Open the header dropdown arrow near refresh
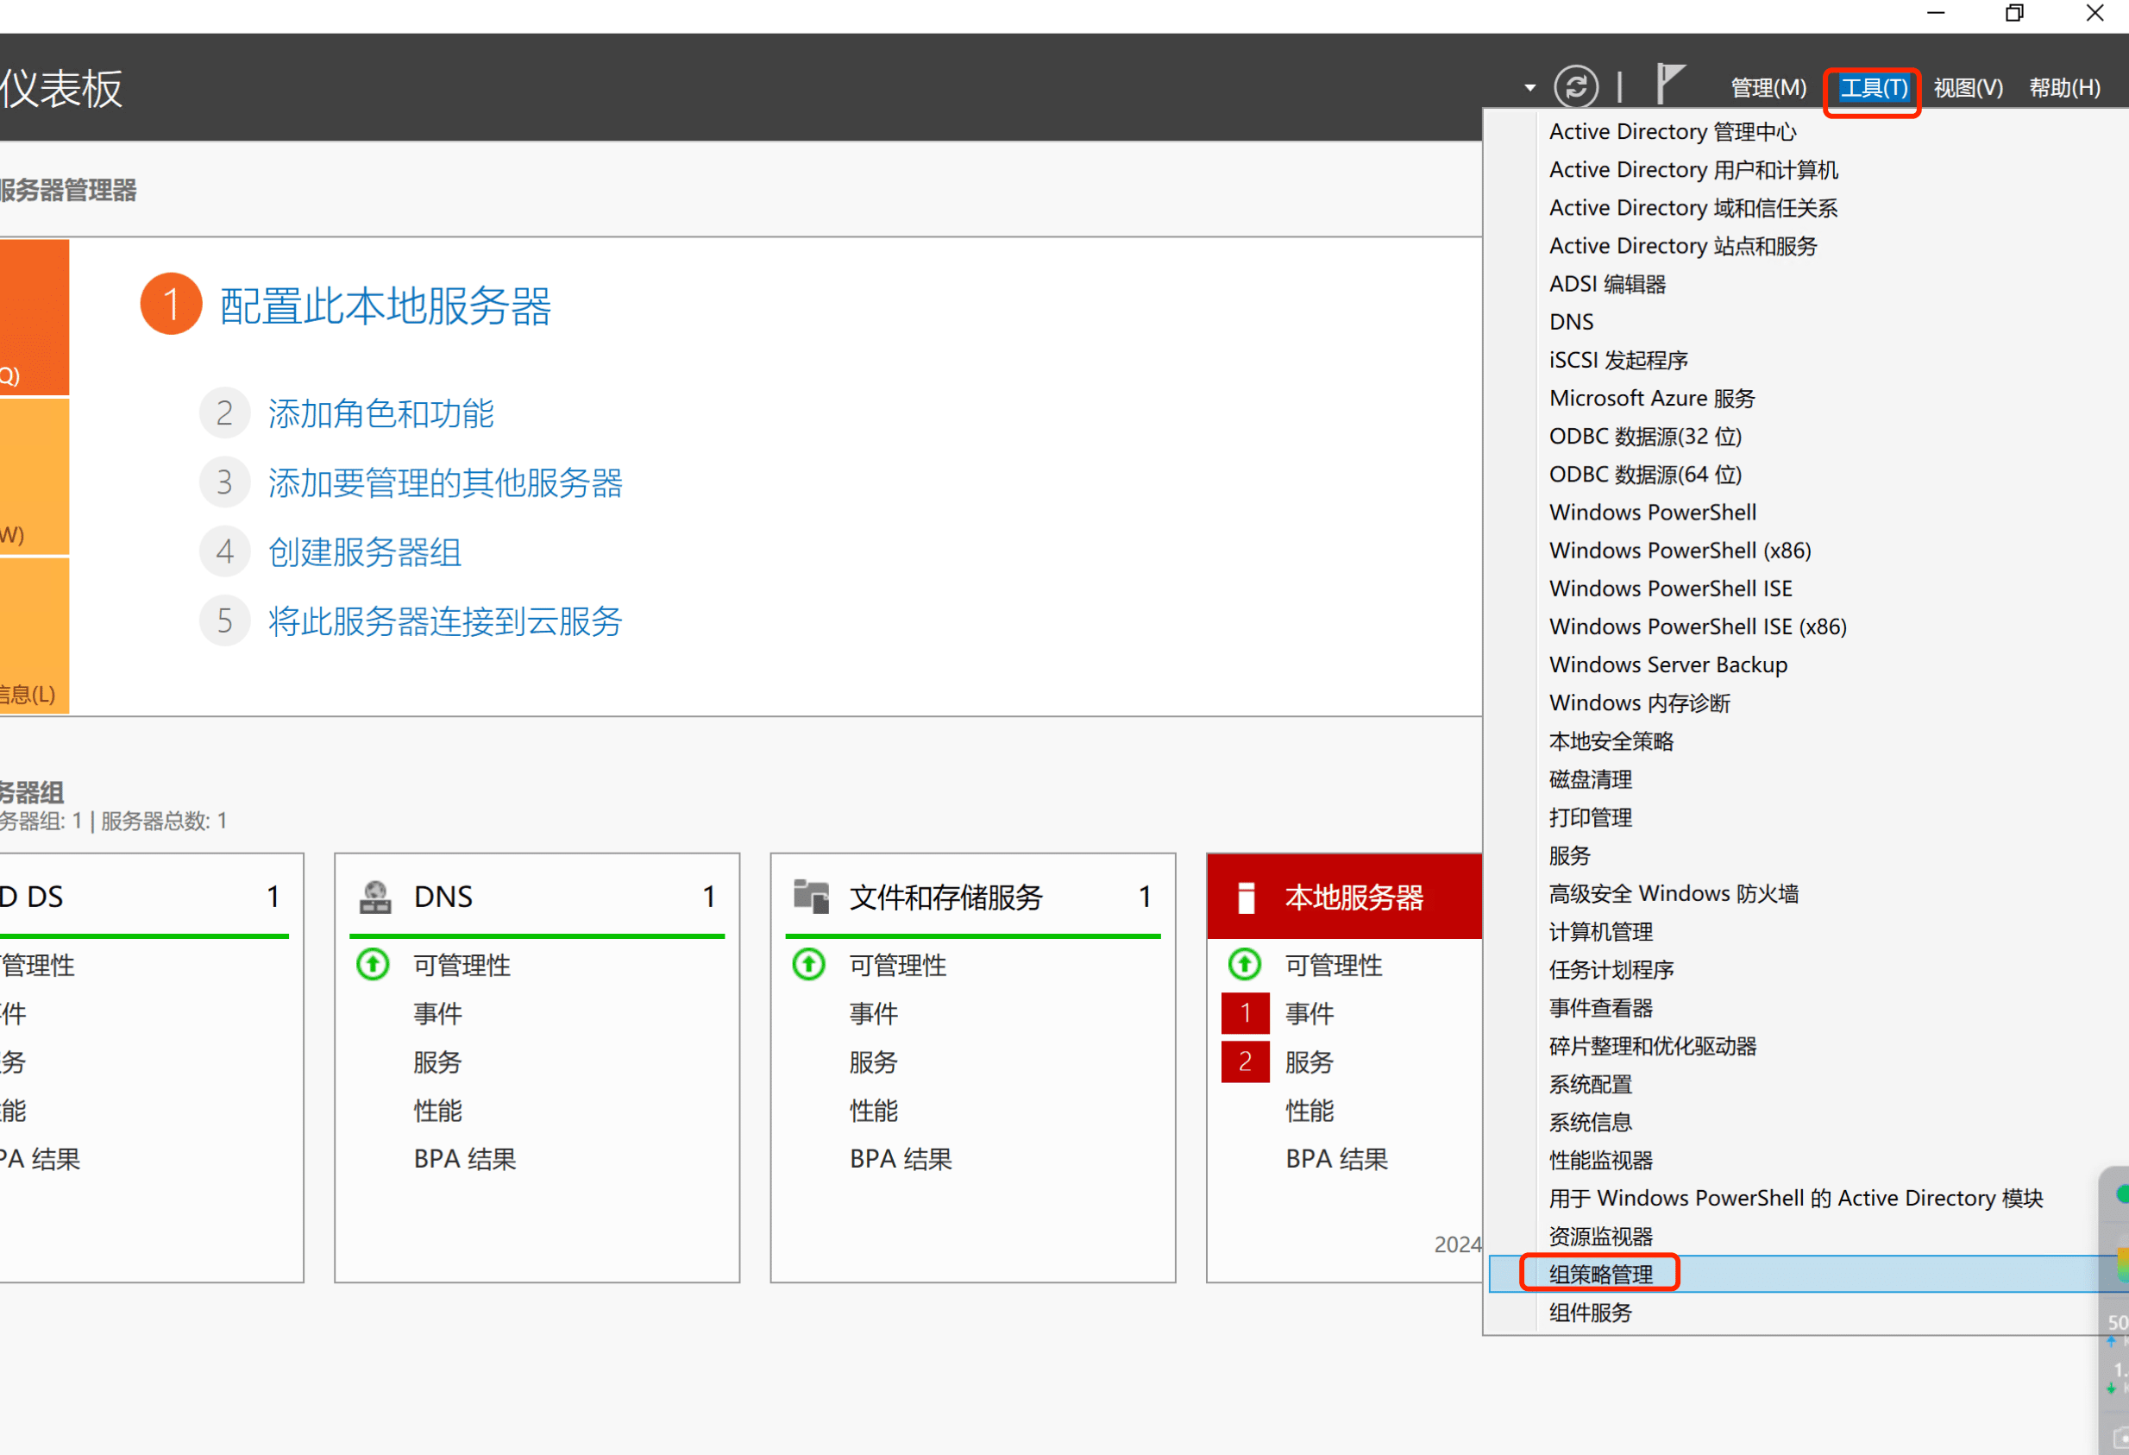This screenshot has width=2129, height=1455. [x=1529, y=88]
